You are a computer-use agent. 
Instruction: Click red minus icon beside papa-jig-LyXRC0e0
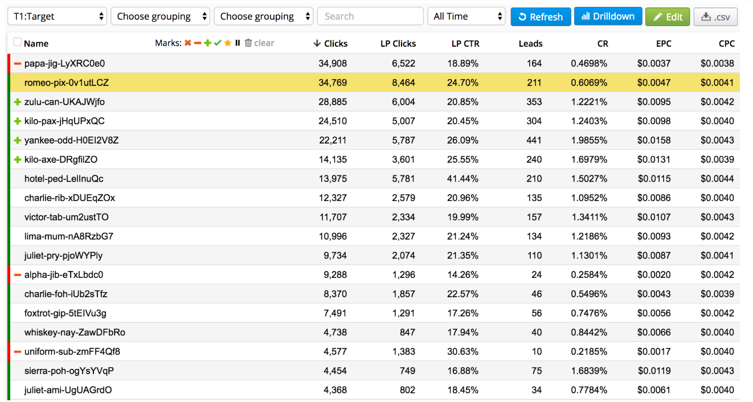[17, 63]
